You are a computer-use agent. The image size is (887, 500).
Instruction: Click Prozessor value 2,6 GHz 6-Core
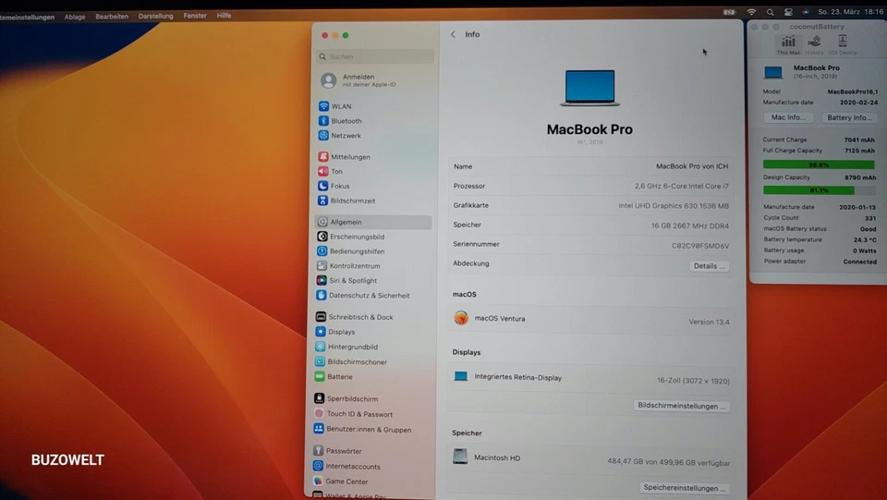pyautogui.click(x=682, y=186)
